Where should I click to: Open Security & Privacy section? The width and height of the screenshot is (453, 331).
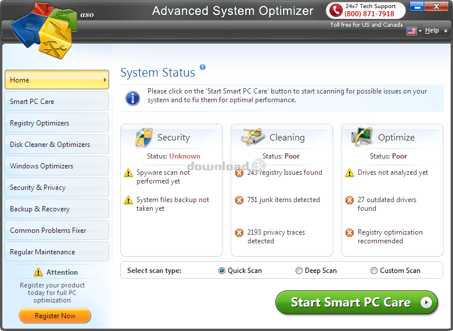(57, 187)
